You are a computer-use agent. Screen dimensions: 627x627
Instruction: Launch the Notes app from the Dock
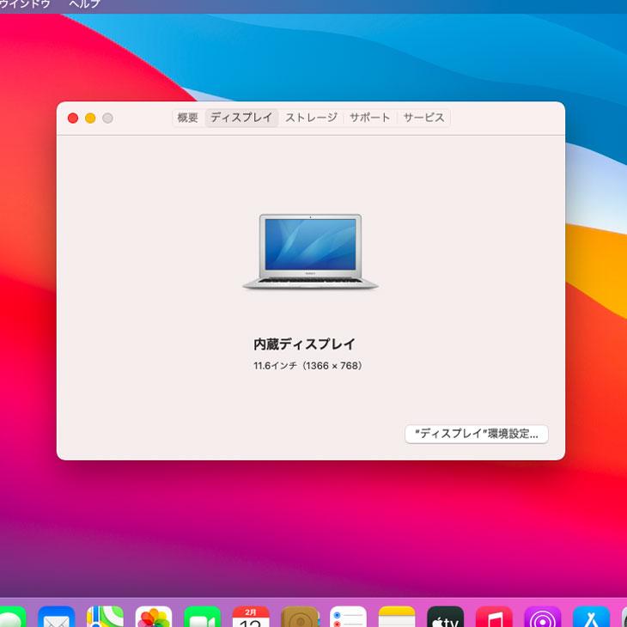click(x=397, y=617)
